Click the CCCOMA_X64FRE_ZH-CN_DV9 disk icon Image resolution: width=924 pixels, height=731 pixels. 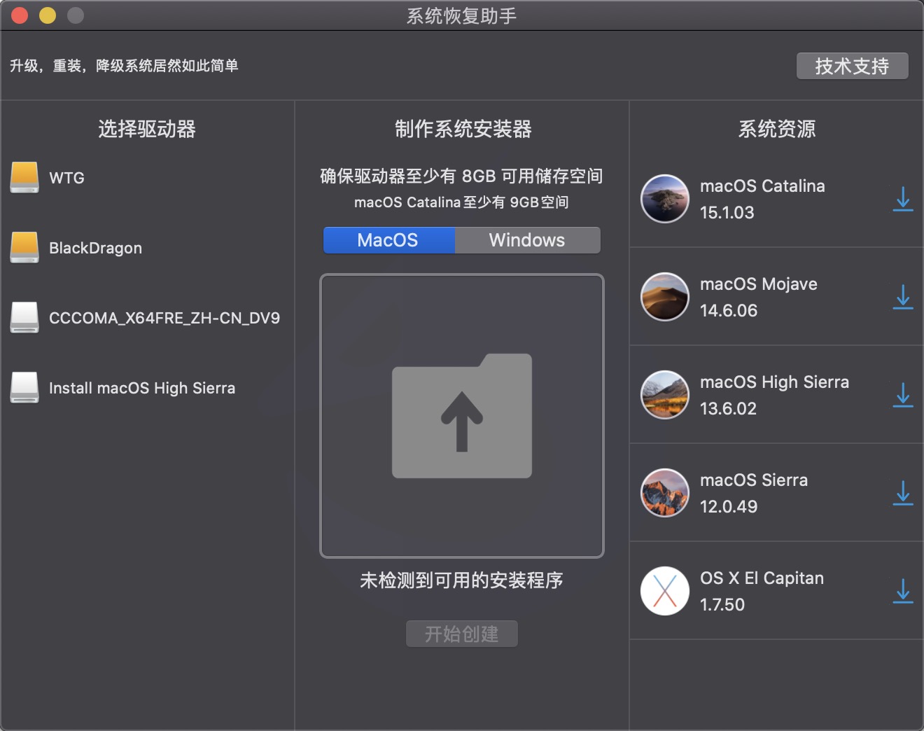pos(24,317)
